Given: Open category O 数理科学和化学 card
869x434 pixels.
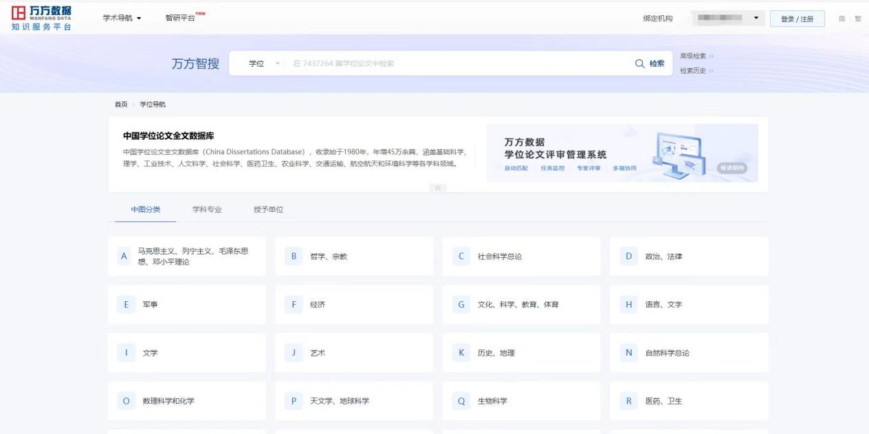Looking at the screenshot, I should point(187,401).
